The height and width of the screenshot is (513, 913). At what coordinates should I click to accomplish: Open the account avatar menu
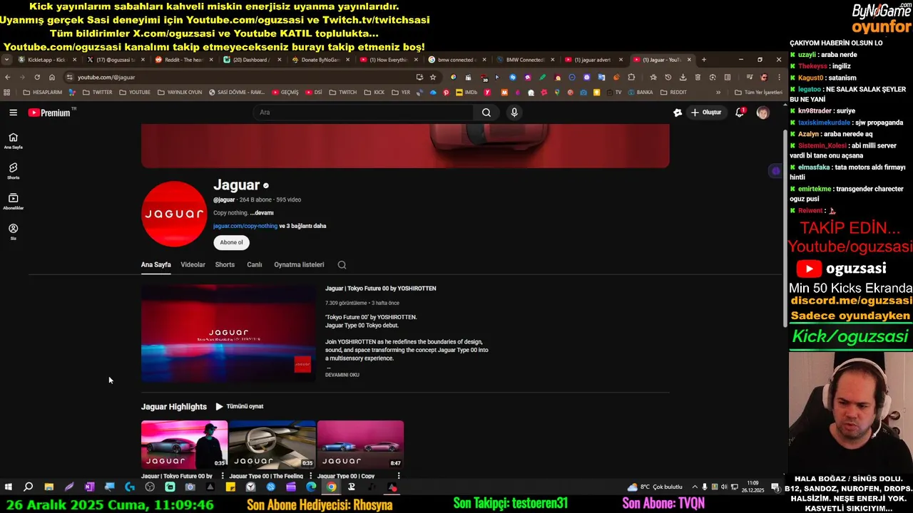(762, 113)
